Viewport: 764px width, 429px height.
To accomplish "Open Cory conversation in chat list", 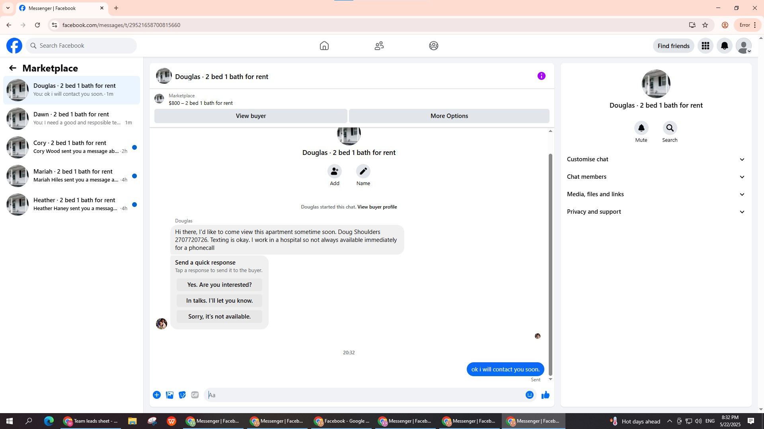I will (72, 147).
